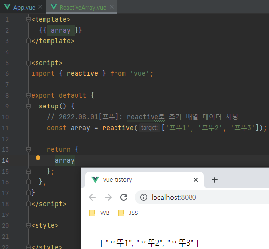Click the browser back arrow
This screenshot has height=249, width=269.
(x=92, y=197)
